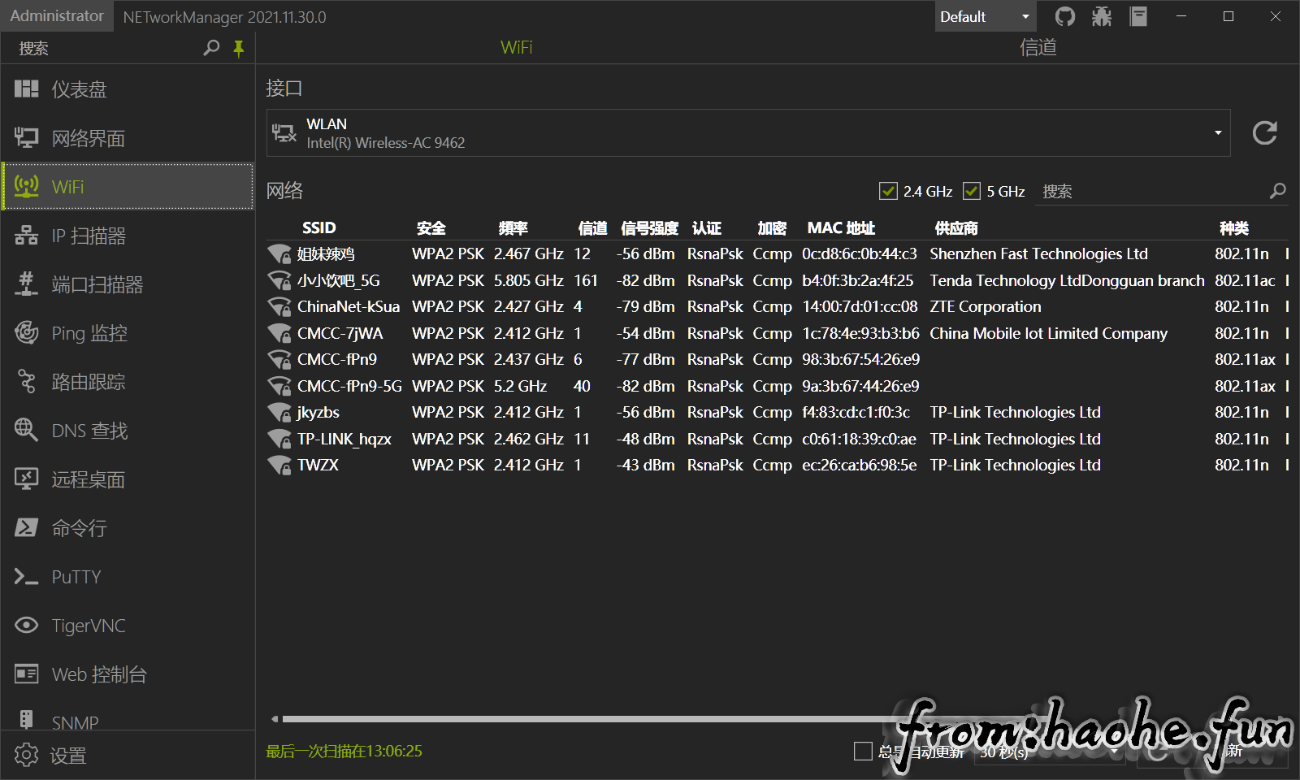
Task: Change the 30 秒 refresh interval dropdown
Action: [1049, 752]
